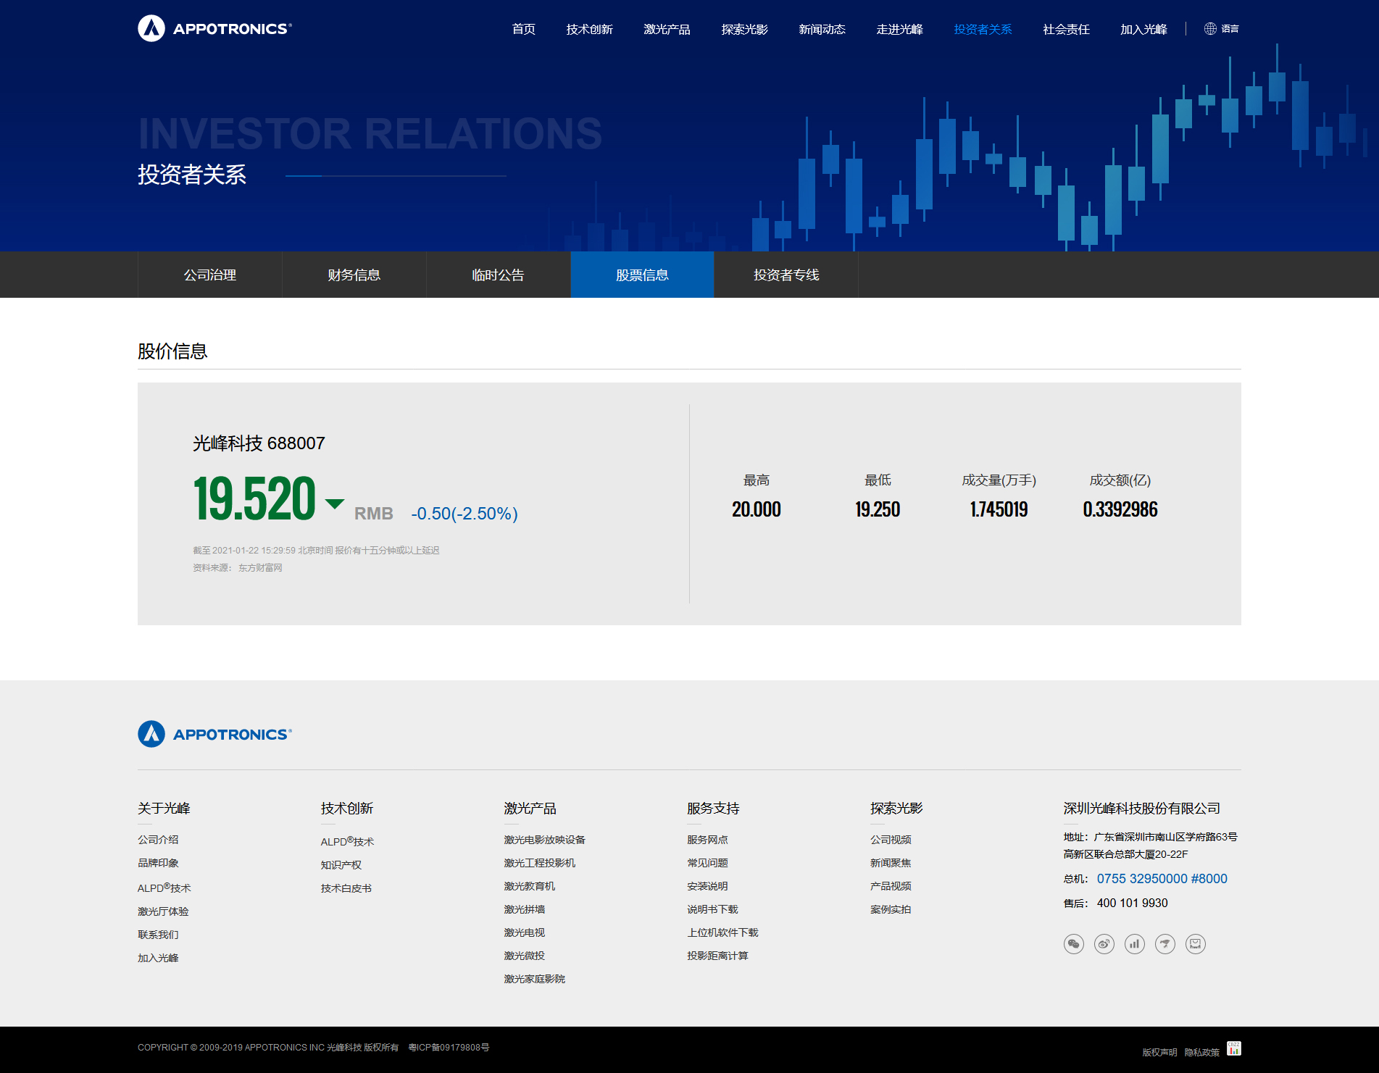
Task: Click the bird-shaped circle icon in footer
Action: tap(1165, 944)
